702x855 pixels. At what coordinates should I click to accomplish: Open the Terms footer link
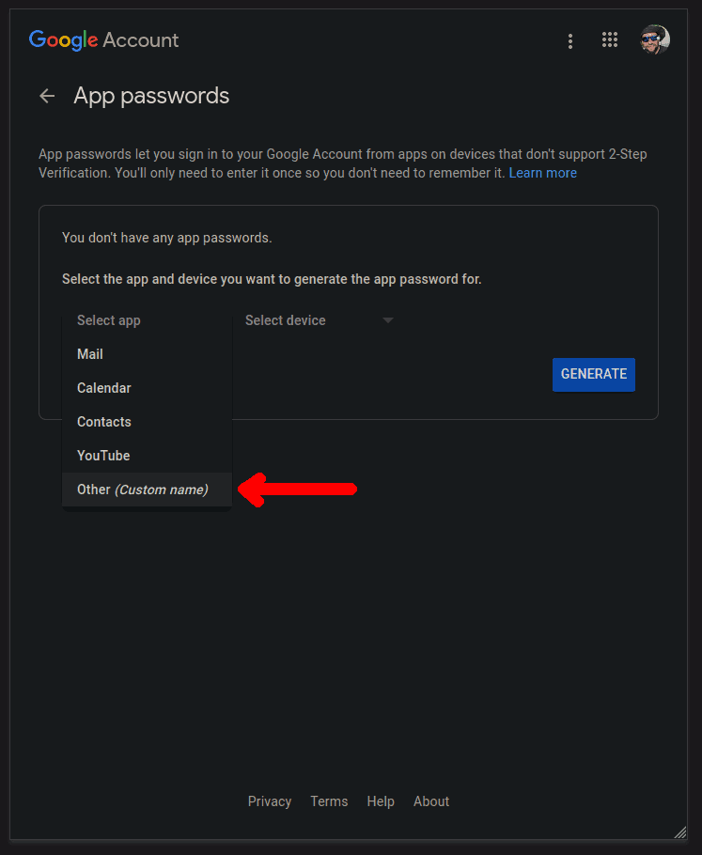point(329,801)
